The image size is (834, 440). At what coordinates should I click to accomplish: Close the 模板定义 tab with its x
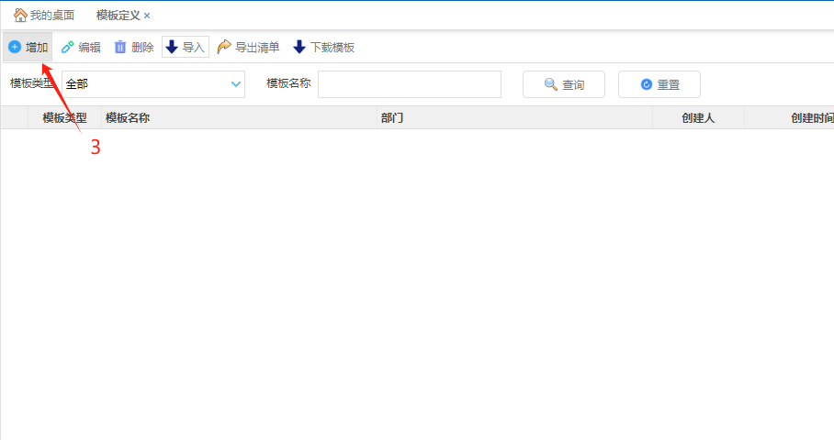(x=147, y=16)
